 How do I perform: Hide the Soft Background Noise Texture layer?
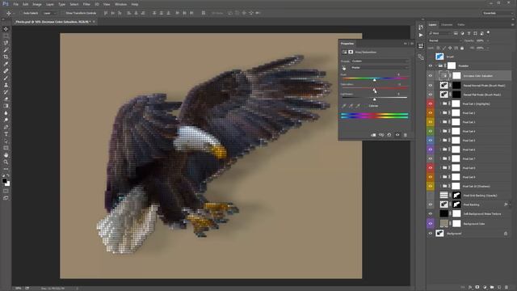coord(431,213)
